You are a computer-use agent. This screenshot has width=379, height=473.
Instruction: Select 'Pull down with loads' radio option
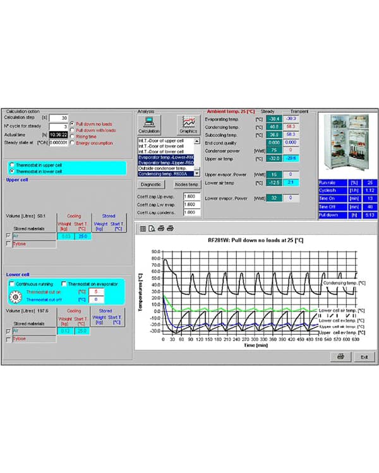pyautogui.click(x=73, y=130)
